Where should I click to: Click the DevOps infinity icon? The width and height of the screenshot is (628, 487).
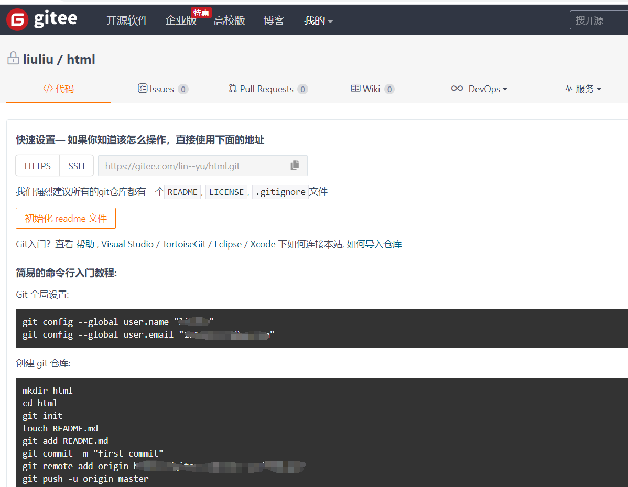[457, 89]
